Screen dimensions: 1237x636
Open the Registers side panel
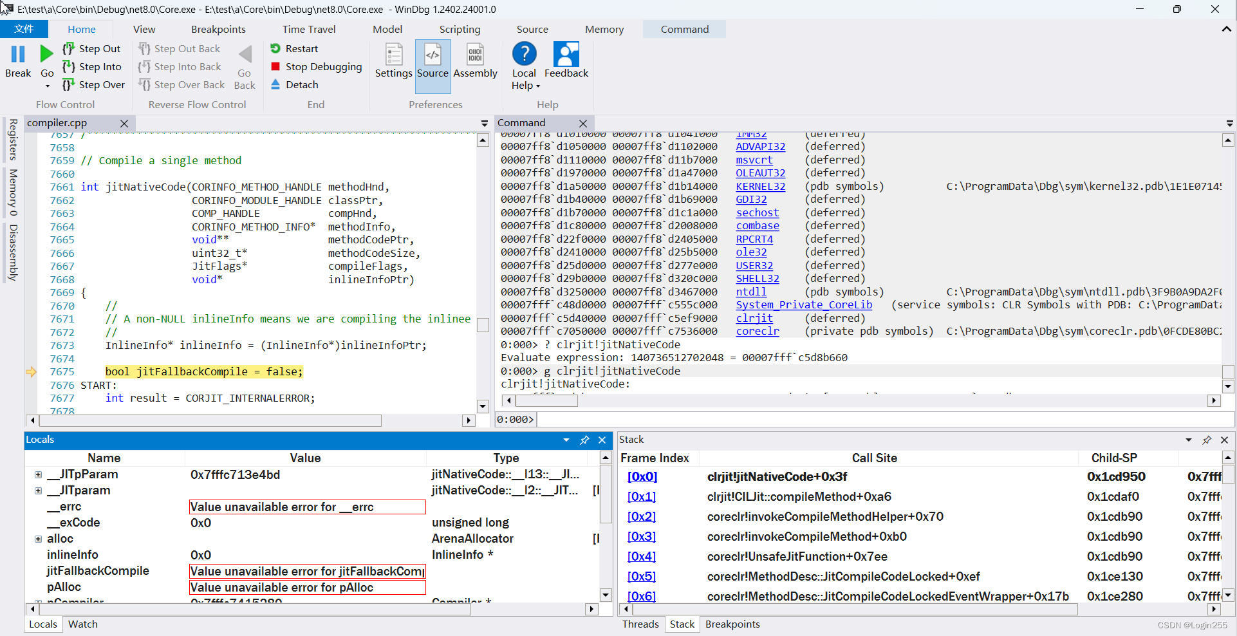coord(12,139)
